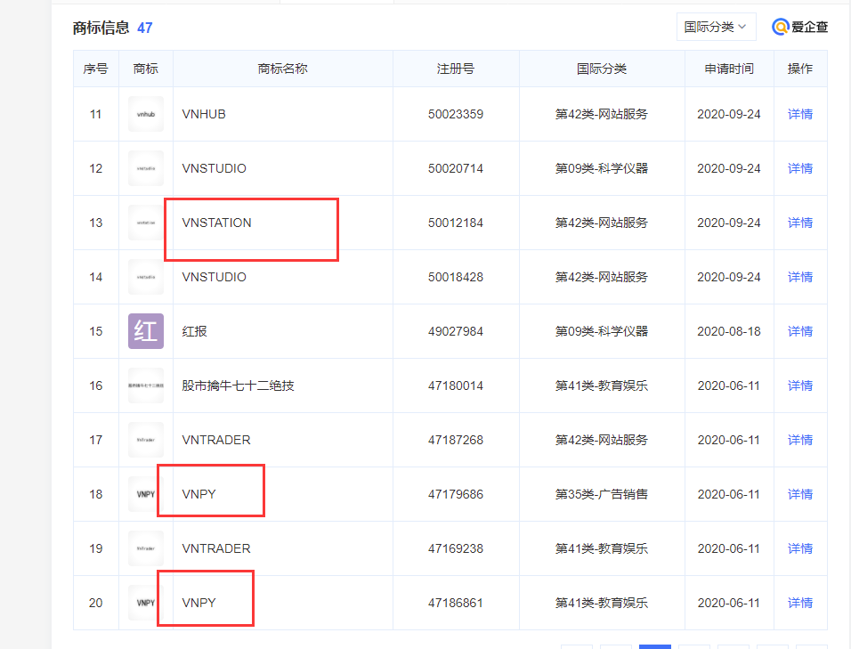This screenshot has height=649, width=851.
Task: Select VNPY name in row 20
Action: point(199,603)
